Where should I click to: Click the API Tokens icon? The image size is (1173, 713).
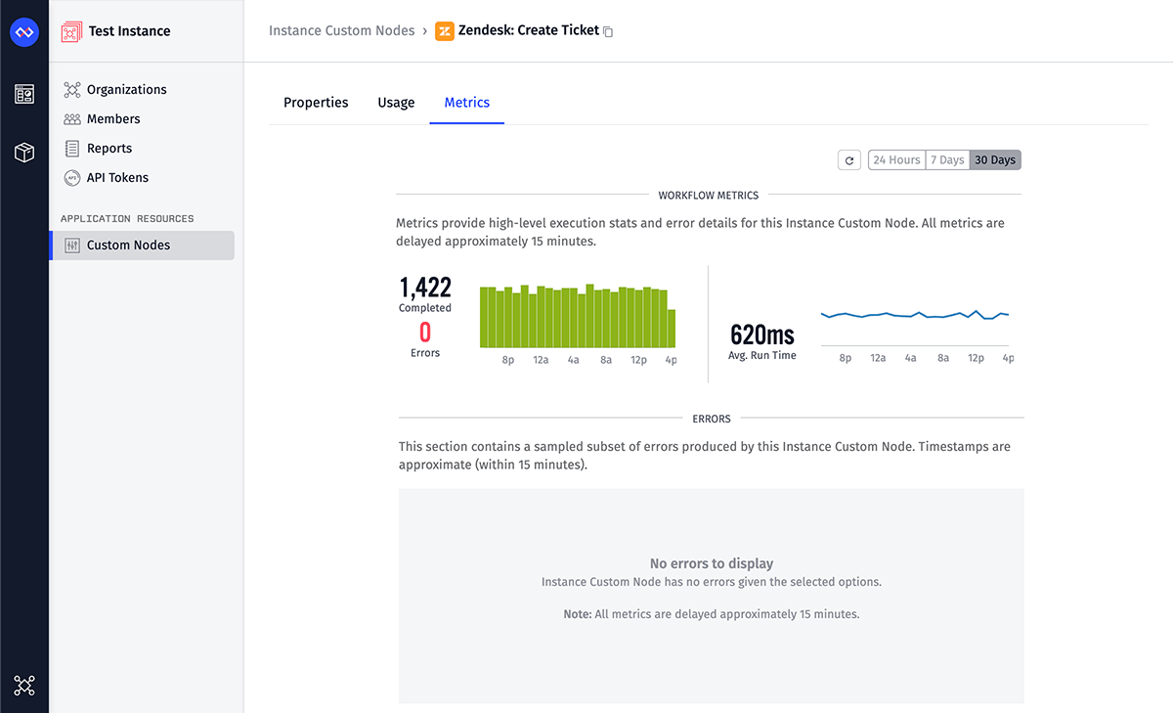pyautogui.click(x=72, y=178)
